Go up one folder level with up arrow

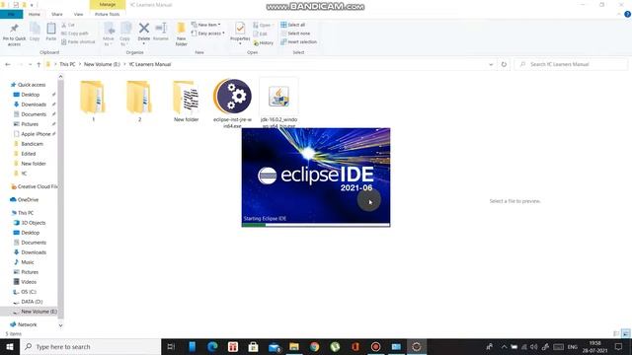(x=39, y=64)
